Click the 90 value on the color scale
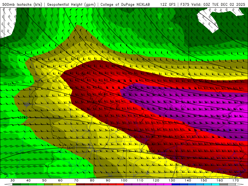The image size is (248, 186). (x=108, y=180)
